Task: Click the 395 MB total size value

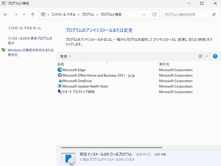Action: tap(160, 154)
